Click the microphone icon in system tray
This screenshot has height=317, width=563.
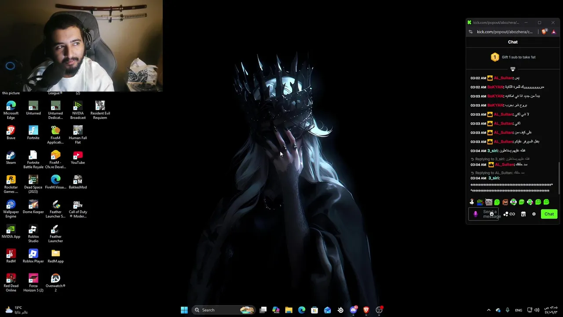[x=508, y=310]
